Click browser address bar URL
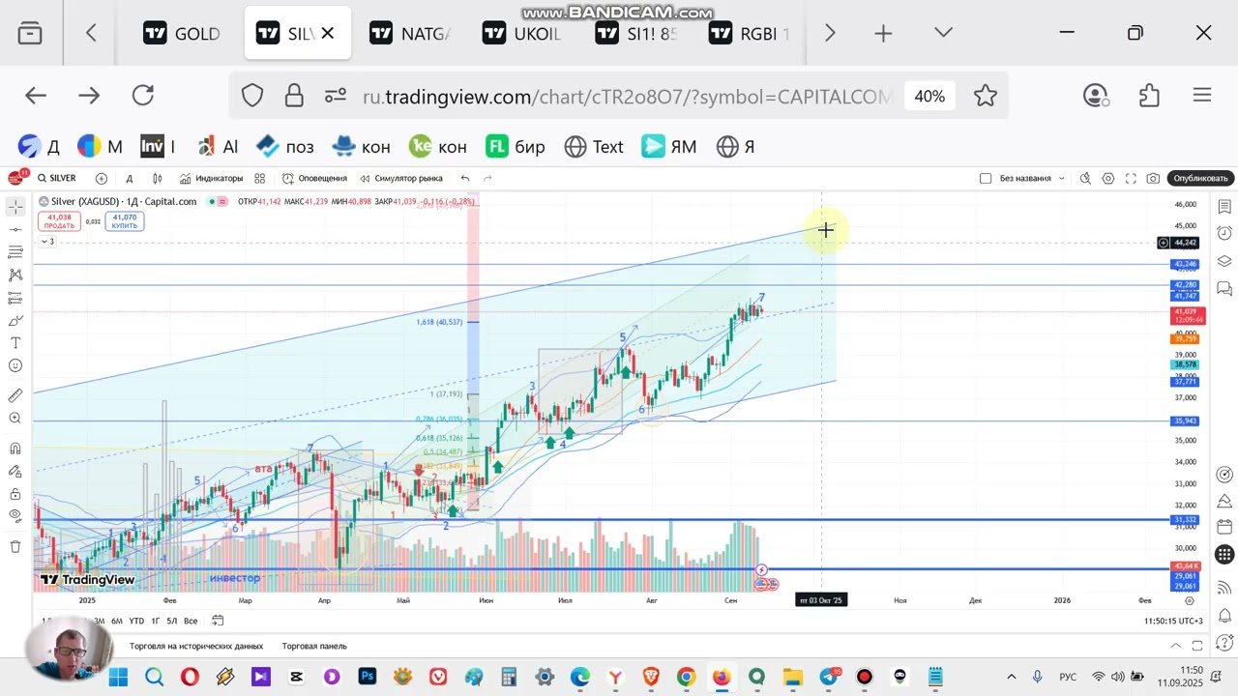Screen dimensions: 1238x696 [x=627, y=97]
